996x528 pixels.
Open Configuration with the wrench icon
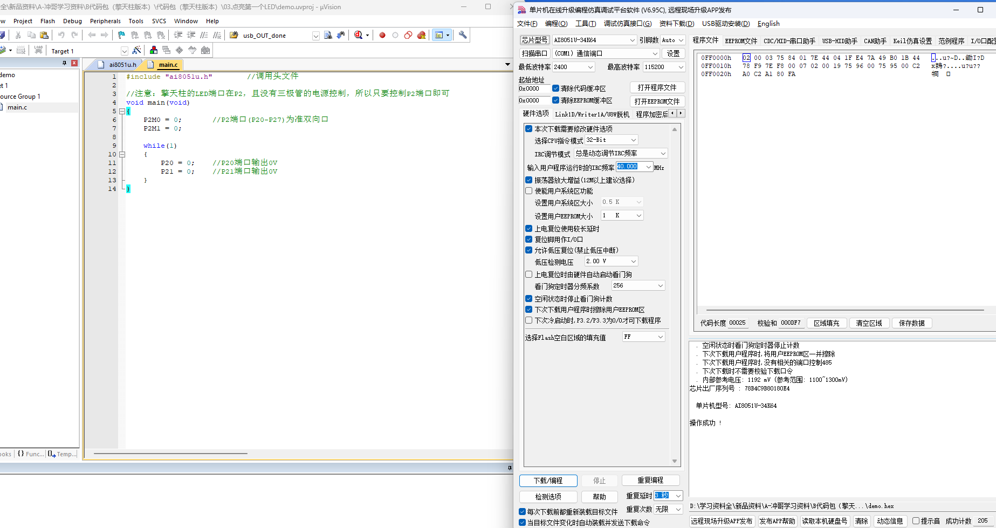(463, 35)
